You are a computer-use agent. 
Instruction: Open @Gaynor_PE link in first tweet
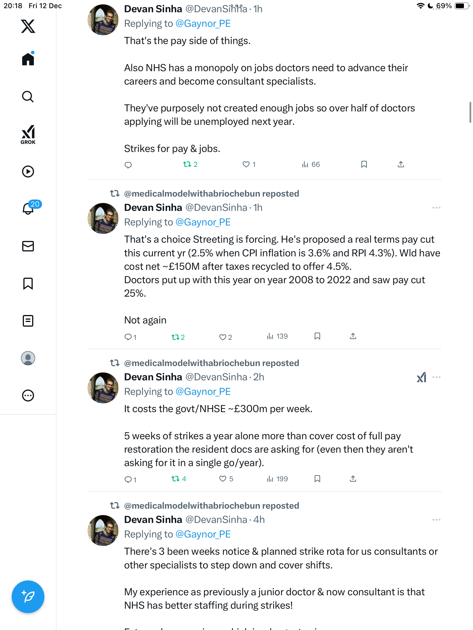pos(203,24)
